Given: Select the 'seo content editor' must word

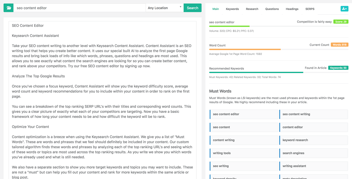Looking at the screenshot, I should (244, 114).
